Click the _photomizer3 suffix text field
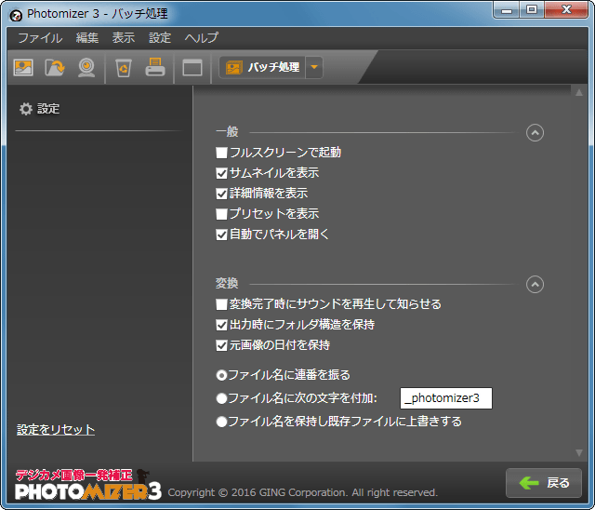This screenshot has height=510, width=595. pyautogui.click(x=446, y=398)
